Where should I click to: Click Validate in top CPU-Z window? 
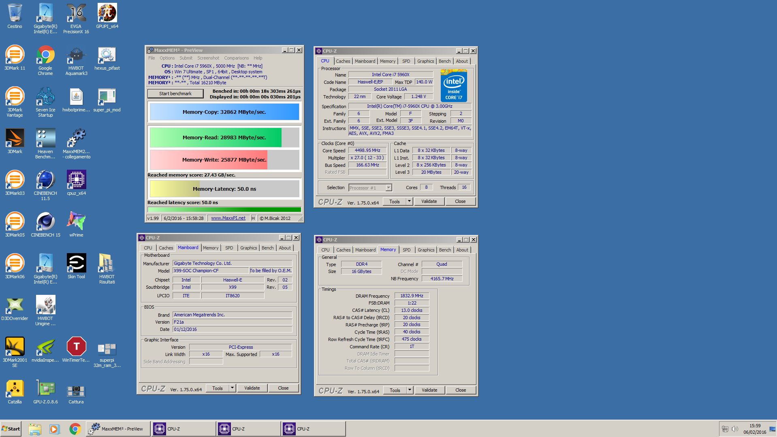429,201
